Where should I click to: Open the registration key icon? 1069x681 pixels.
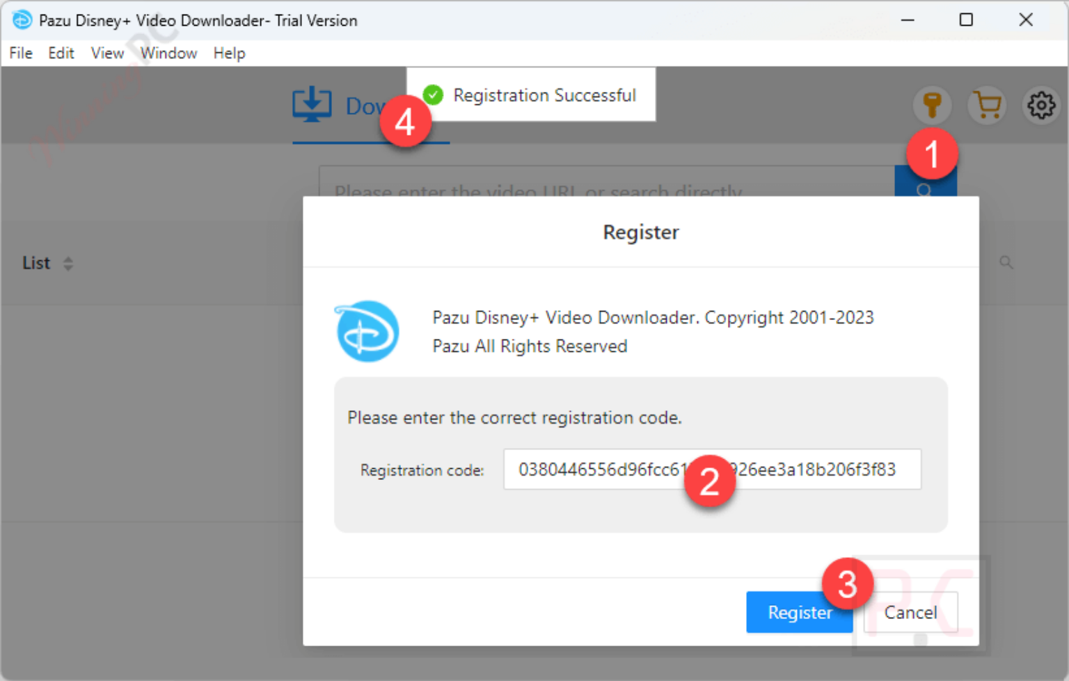point(933,106)
